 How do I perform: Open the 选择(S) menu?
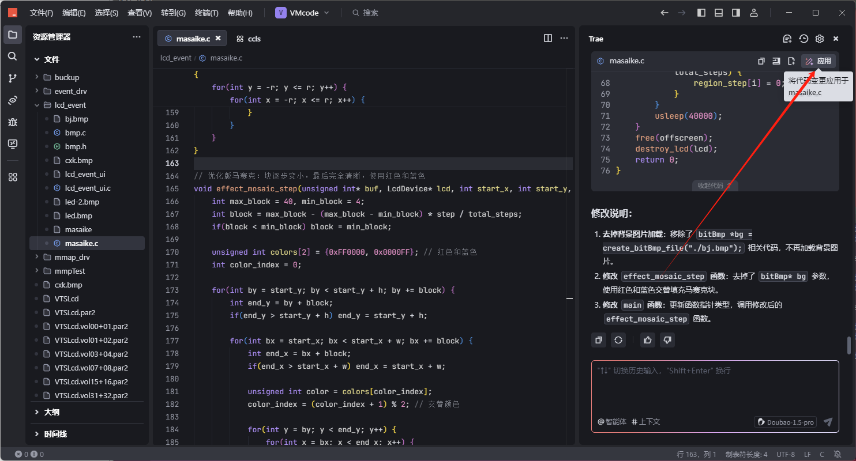point(106,13)
